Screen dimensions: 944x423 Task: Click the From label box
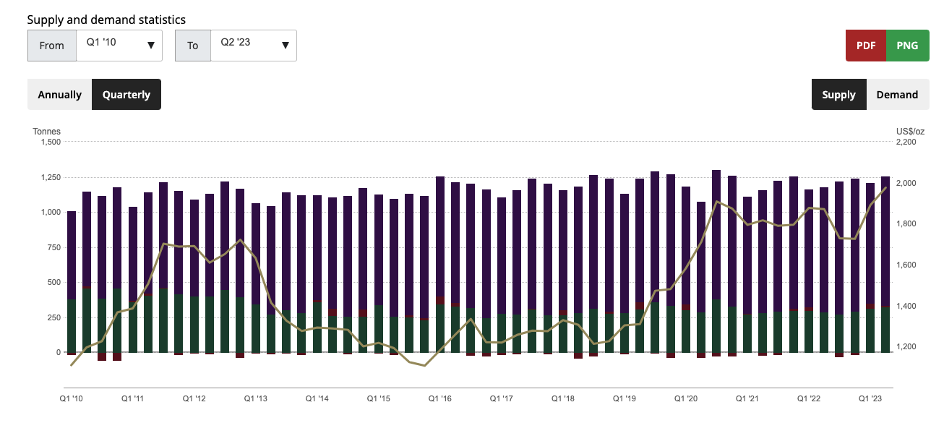(51, 45)
